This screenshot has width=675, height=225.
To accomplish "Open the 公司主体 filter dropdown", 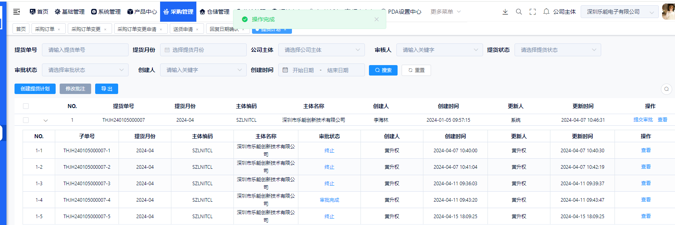I will coord(321,50).
